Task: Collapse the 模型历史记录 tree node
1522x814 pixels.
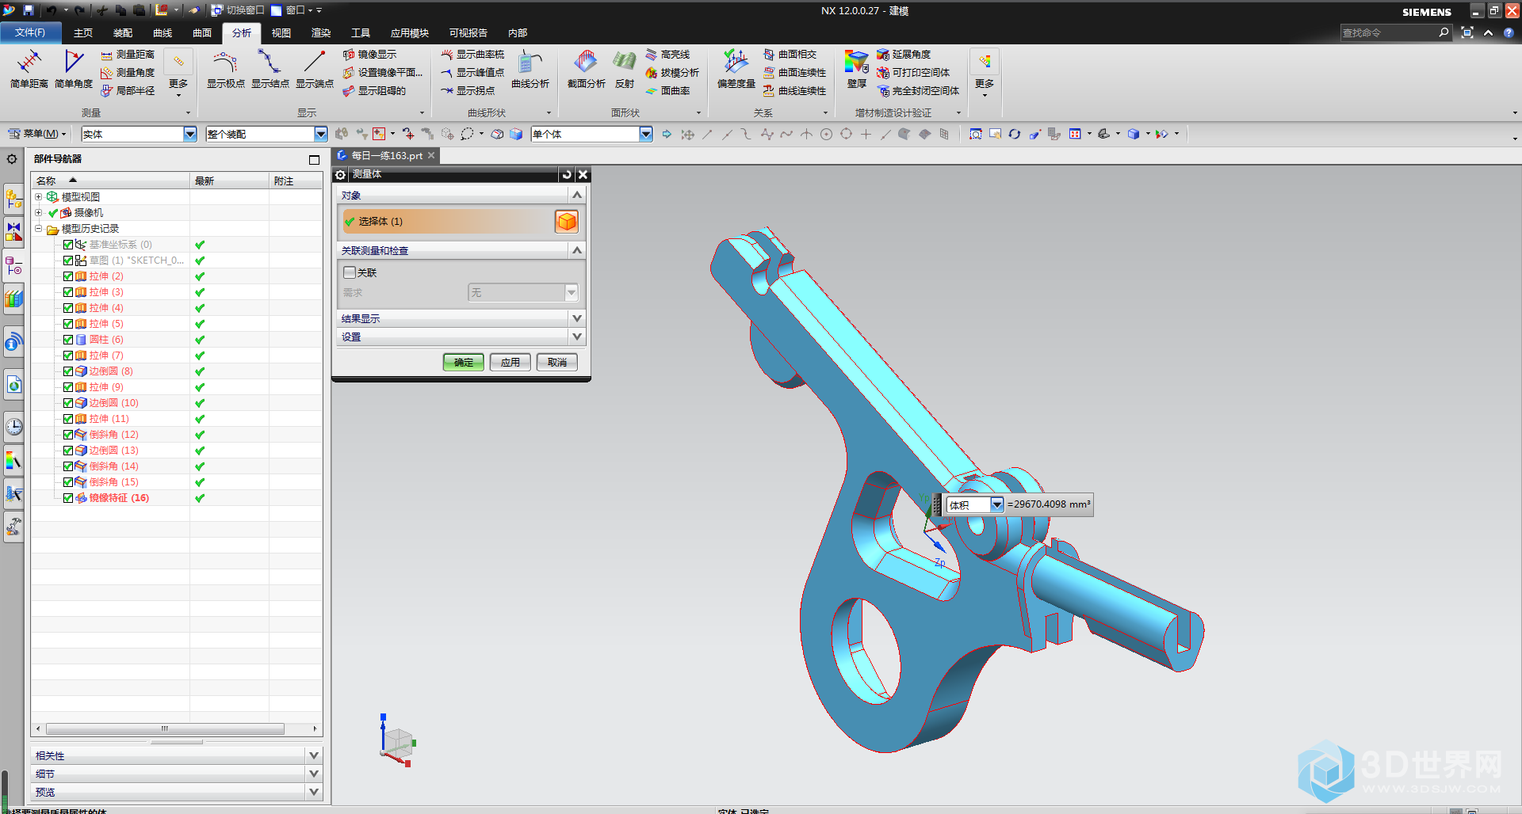Action: click(38, 229)
